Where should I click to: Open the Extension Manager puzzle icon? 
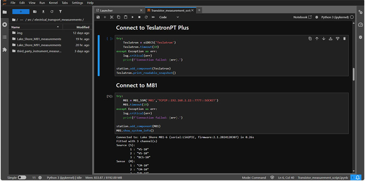[x=4, y=49]
